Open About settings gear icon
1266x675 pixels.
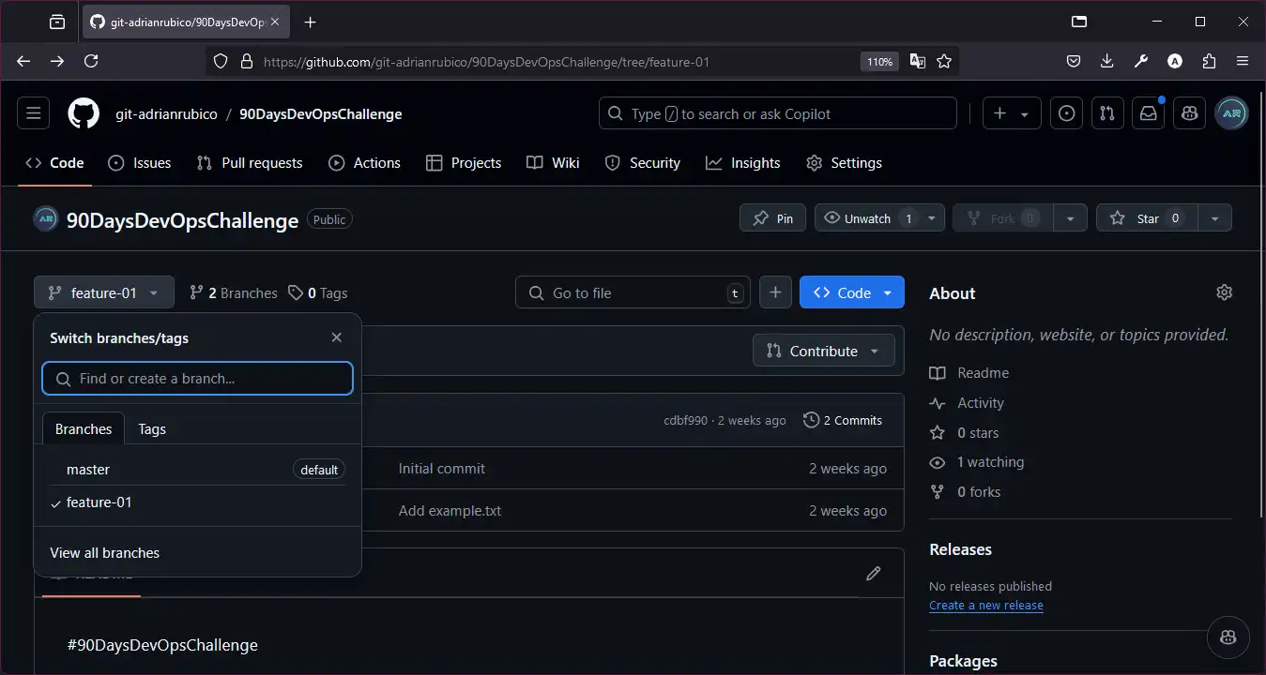[x=1224, y=292]
